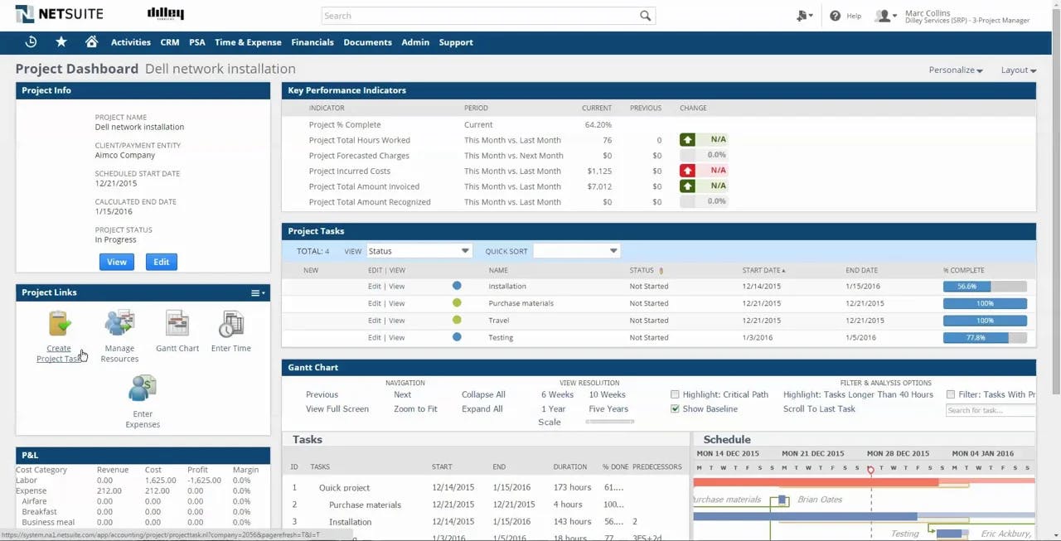Open the Manage Resources icon

(119, 324)
